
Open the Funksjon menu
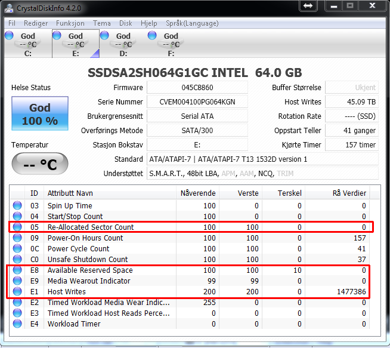coord(70,23)
